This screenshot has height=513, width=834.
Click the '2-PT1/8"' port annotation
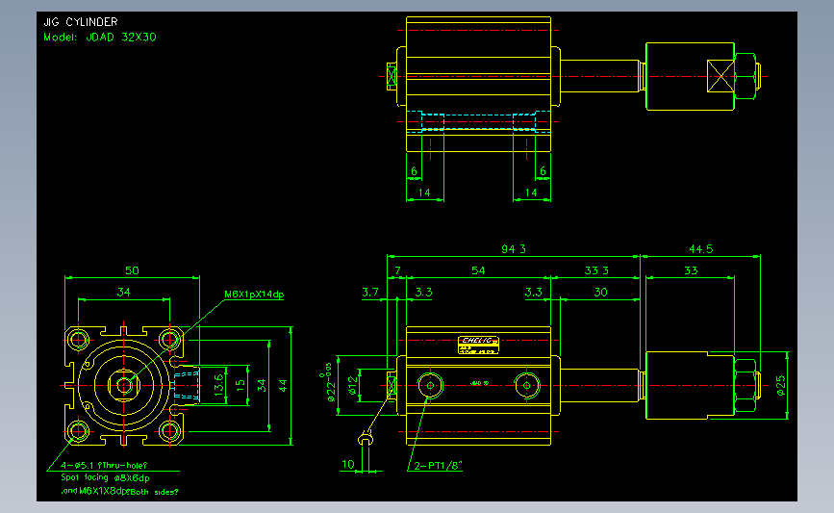coord(439,466)
